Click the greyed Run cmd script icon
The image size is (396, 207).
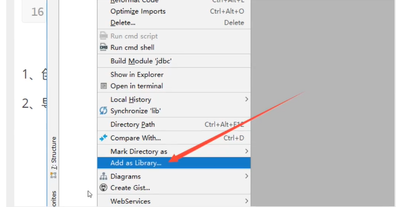(104, 36)
